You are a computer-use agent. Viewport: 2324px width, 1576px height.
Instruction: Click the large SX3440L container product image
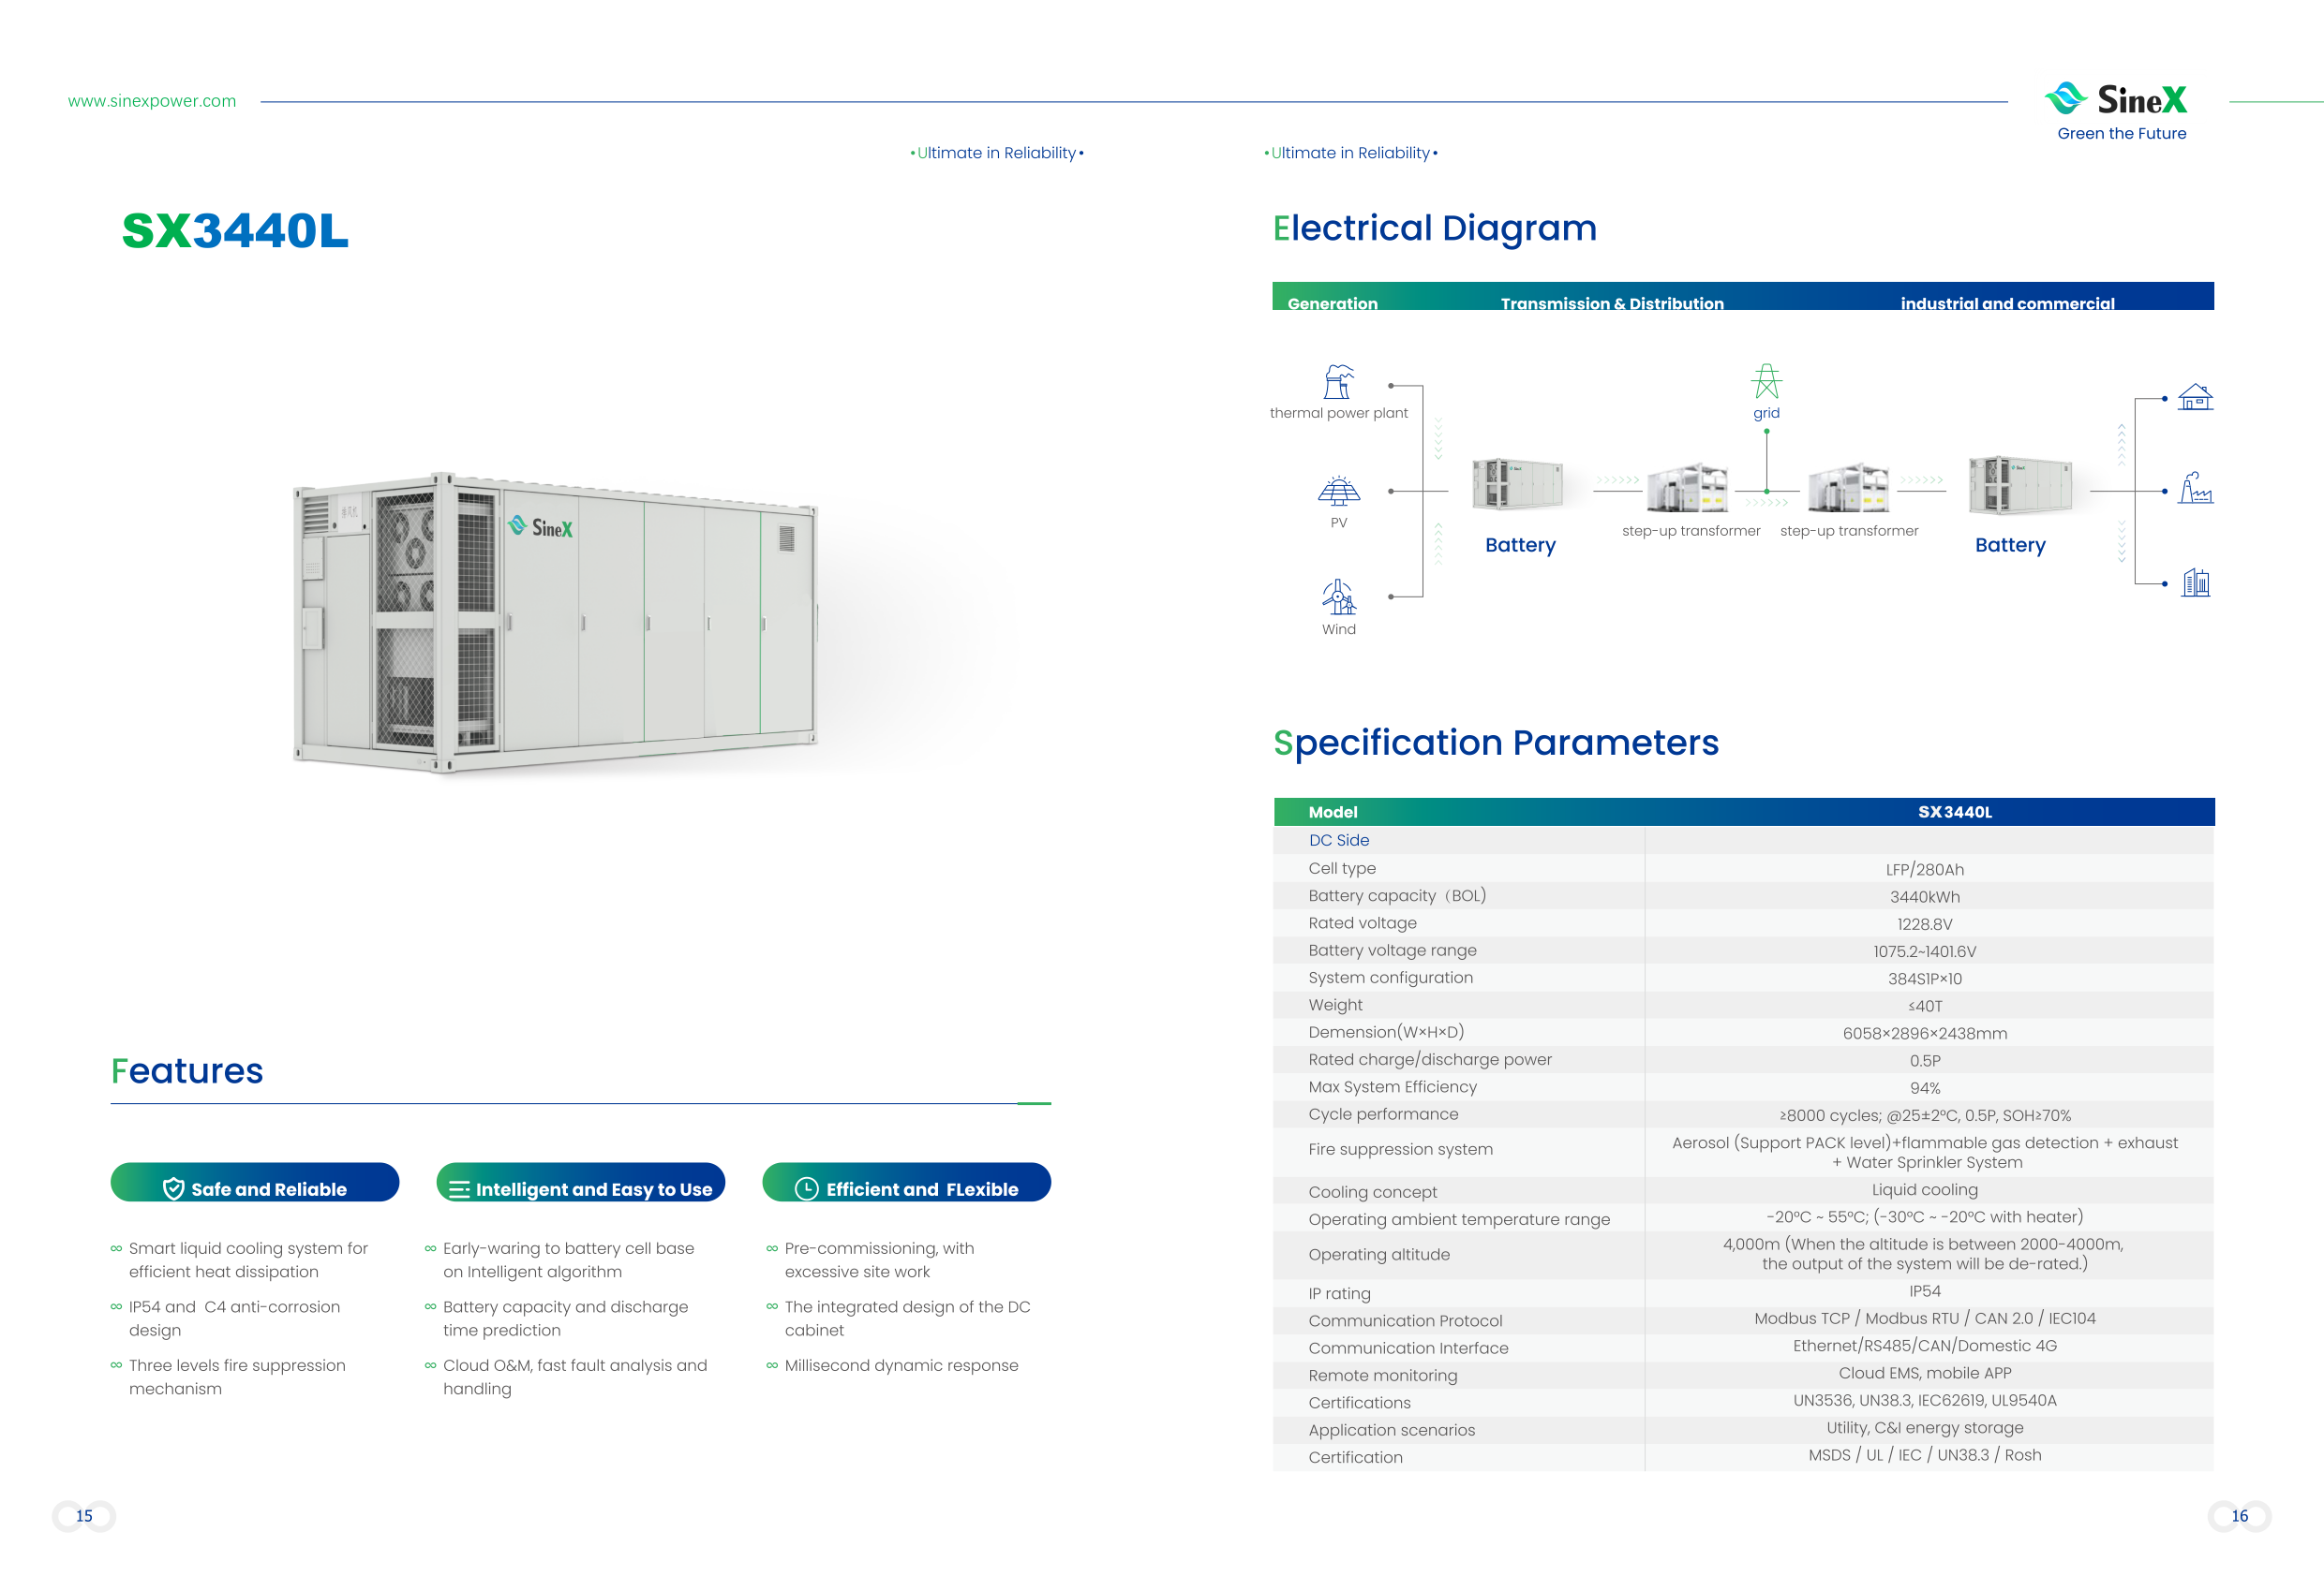point(556,623)
